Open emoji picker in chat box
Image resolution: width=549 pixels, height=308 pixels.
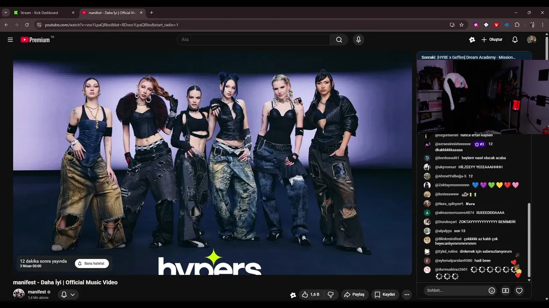(x=492, y=290)
